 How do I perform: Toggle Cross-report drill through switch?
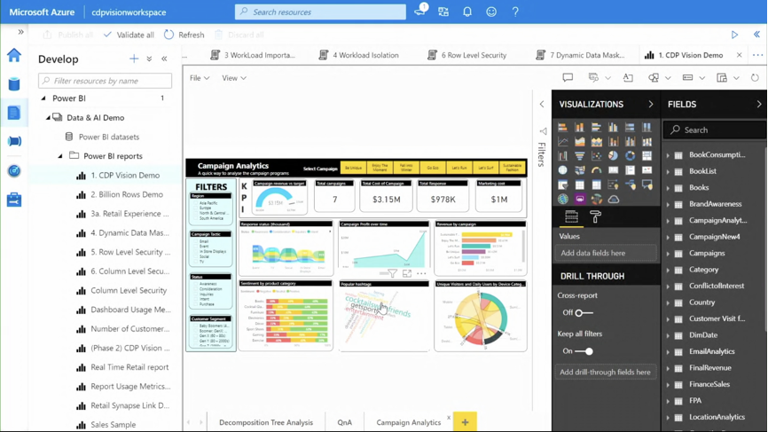584,312
